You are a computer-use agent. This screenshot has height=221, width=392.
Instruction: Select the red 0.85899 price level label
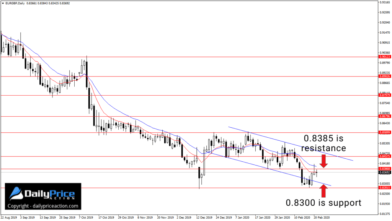(385, 132)
